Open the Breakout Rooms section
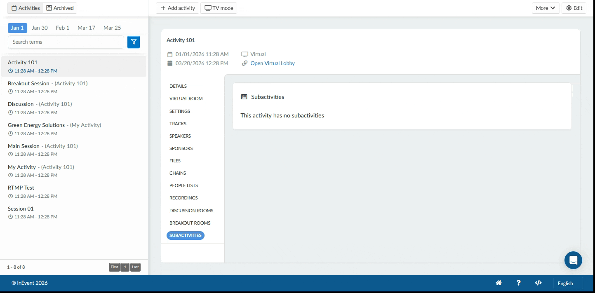This screenshot has height=293, width=595. 190,223
